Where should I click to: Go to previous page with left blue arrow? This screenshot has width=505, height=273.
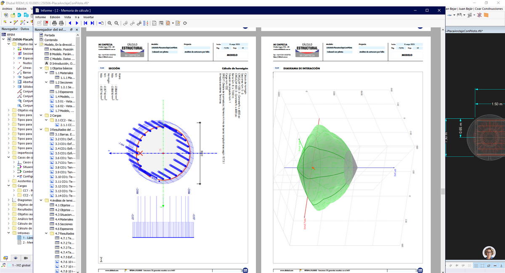pos(70,23)
